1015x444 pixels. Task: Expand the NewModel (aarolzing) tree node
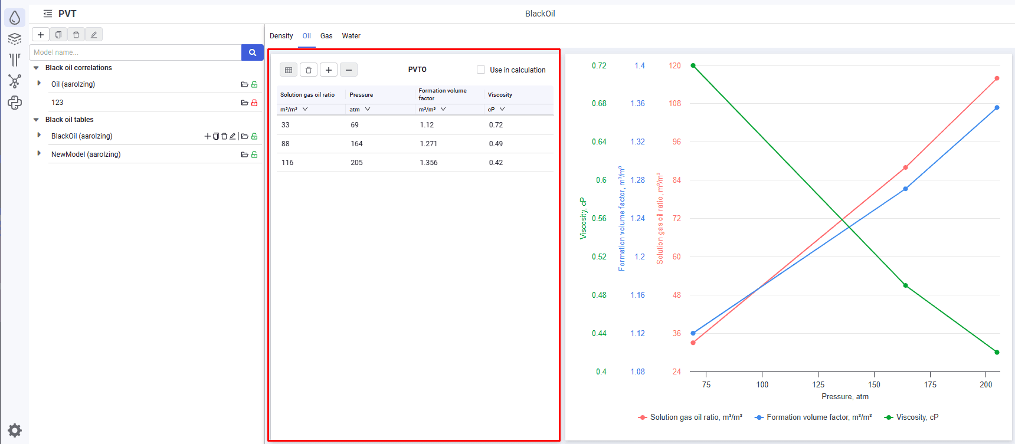[39, 153]
